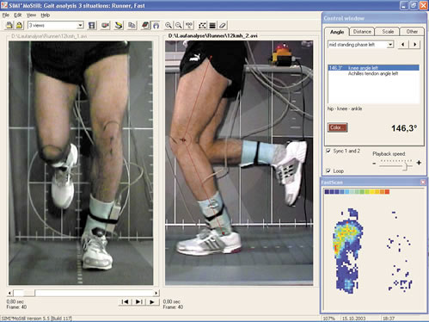Click the zoom out magnifier icon
Image resolution: width=429 pixels, height=322 pixels.
[x=179, y=26]
